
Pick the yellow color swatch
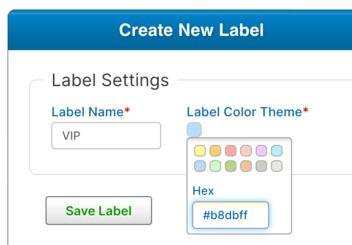[x=200, y=151]
